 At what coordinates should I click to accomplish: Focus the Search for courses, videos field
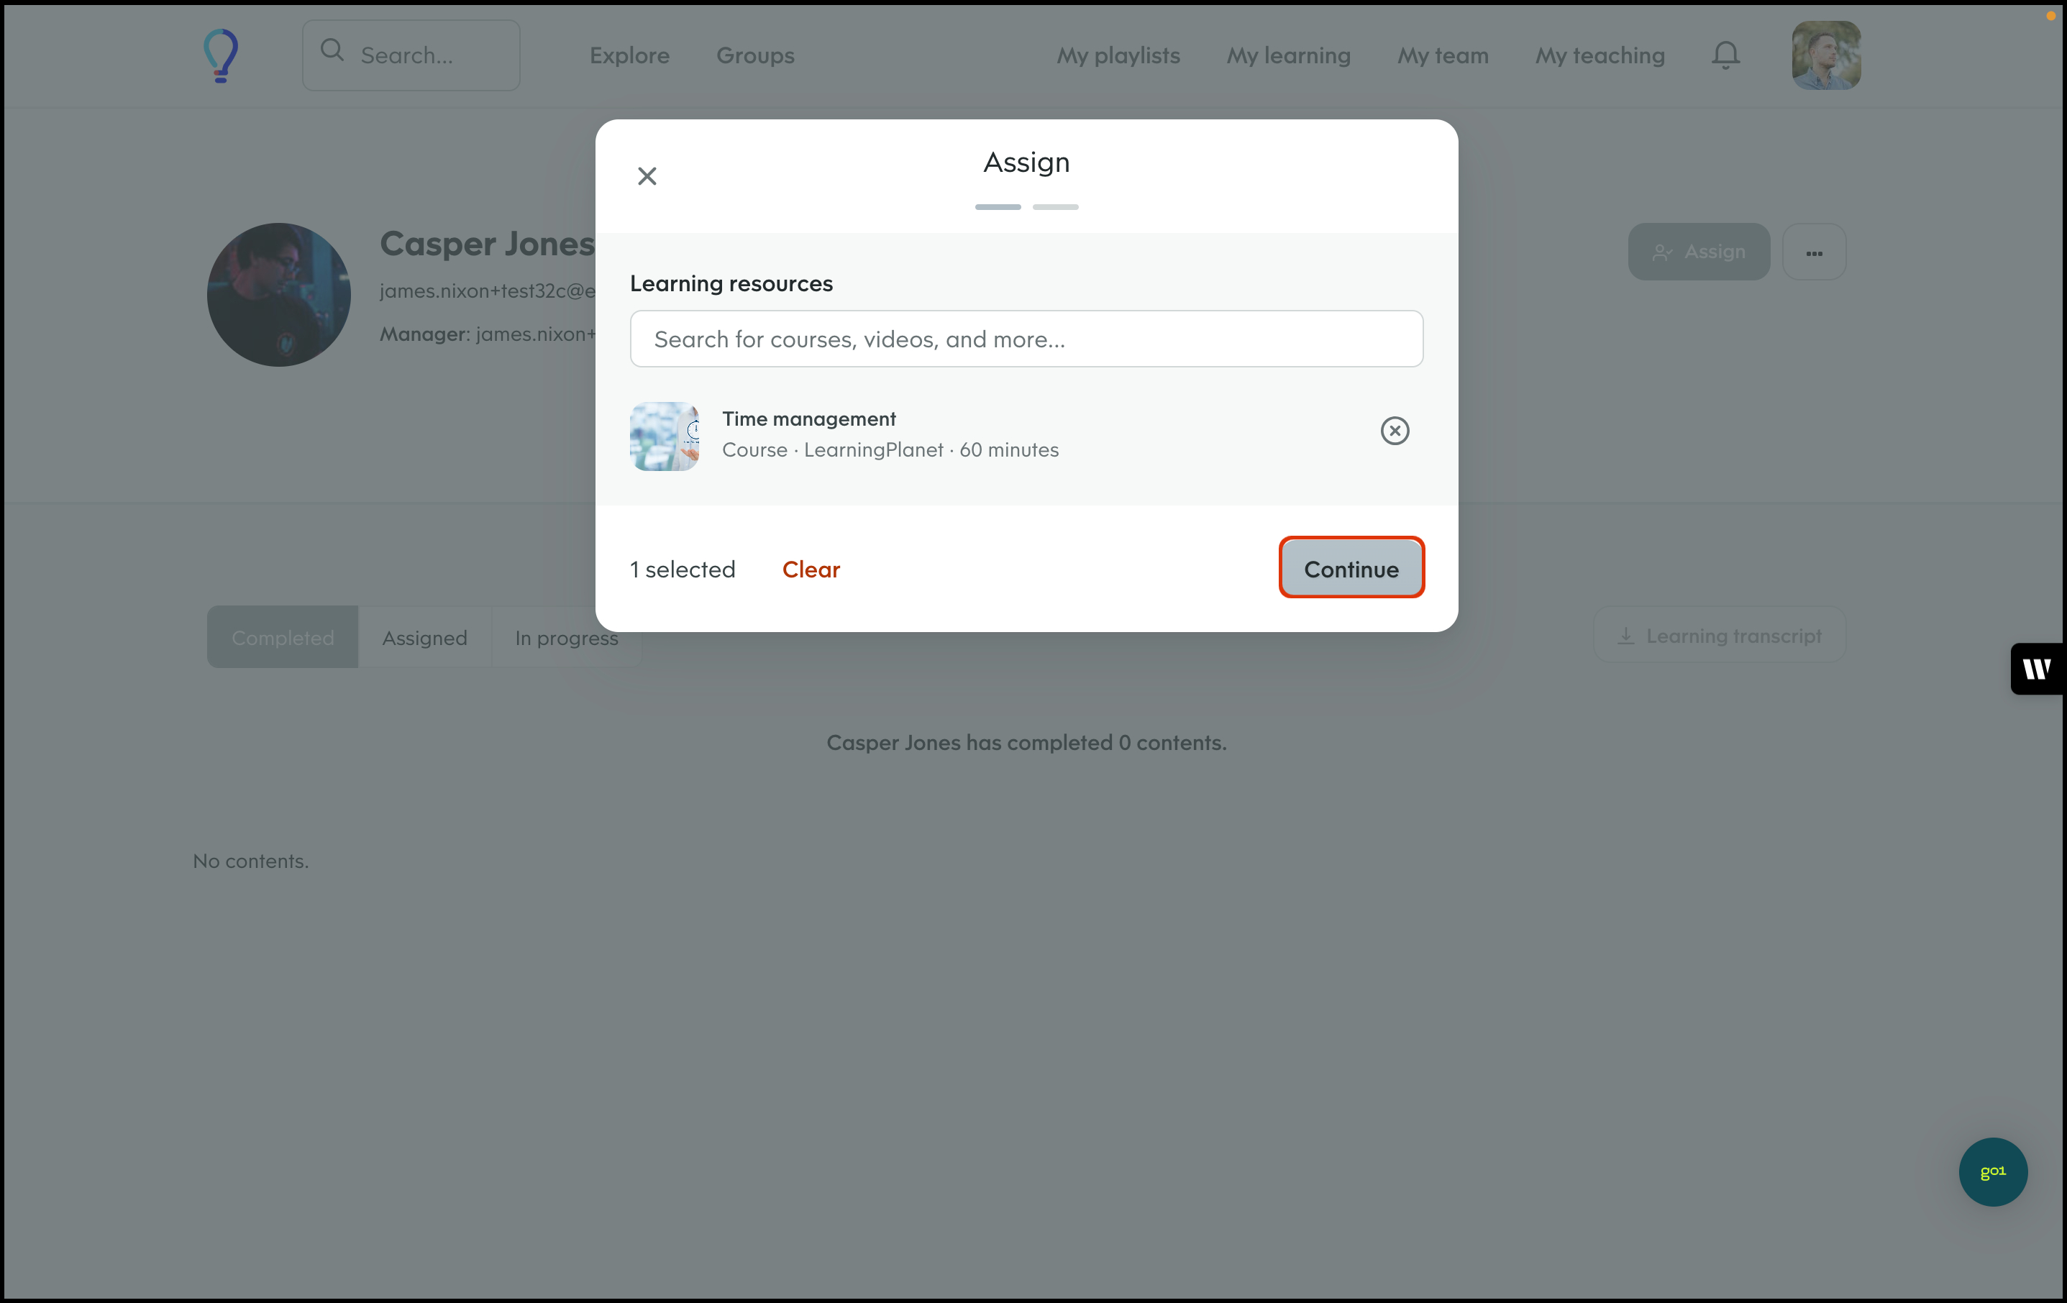1026,339
